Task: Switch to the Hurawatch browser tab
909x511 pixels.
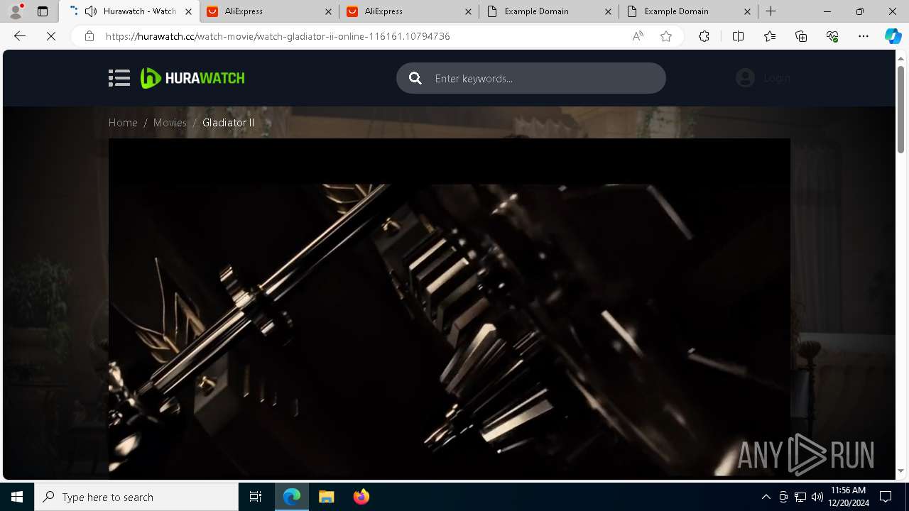Action: [129, 11]
